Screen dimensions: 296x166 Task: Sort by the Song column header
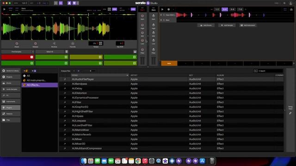click(x=100, y=75)
